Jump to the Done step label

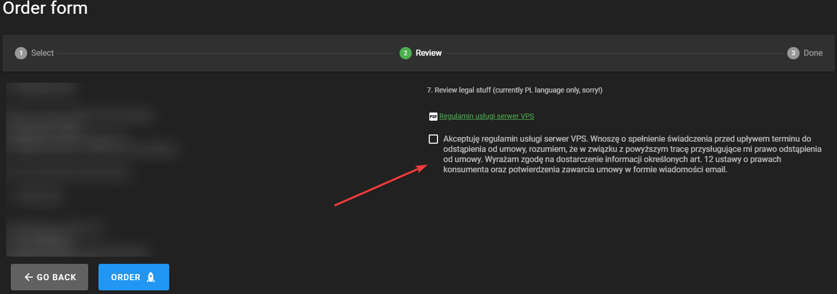coord(812,53)
